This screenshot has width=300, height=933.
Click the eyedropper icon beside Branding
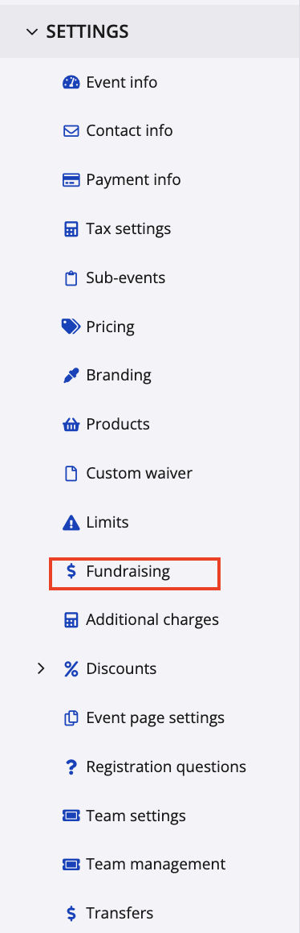(x=71, y=376)
